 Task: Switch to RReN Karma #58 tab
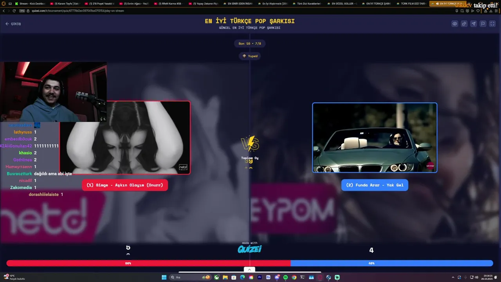point(168,4)
